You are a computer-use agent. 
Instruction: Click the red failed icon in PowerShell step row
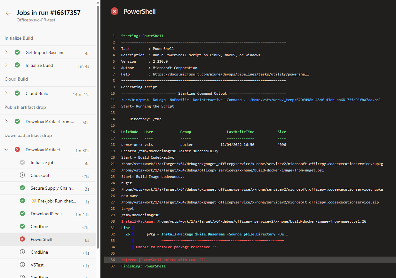click(22, 239)
